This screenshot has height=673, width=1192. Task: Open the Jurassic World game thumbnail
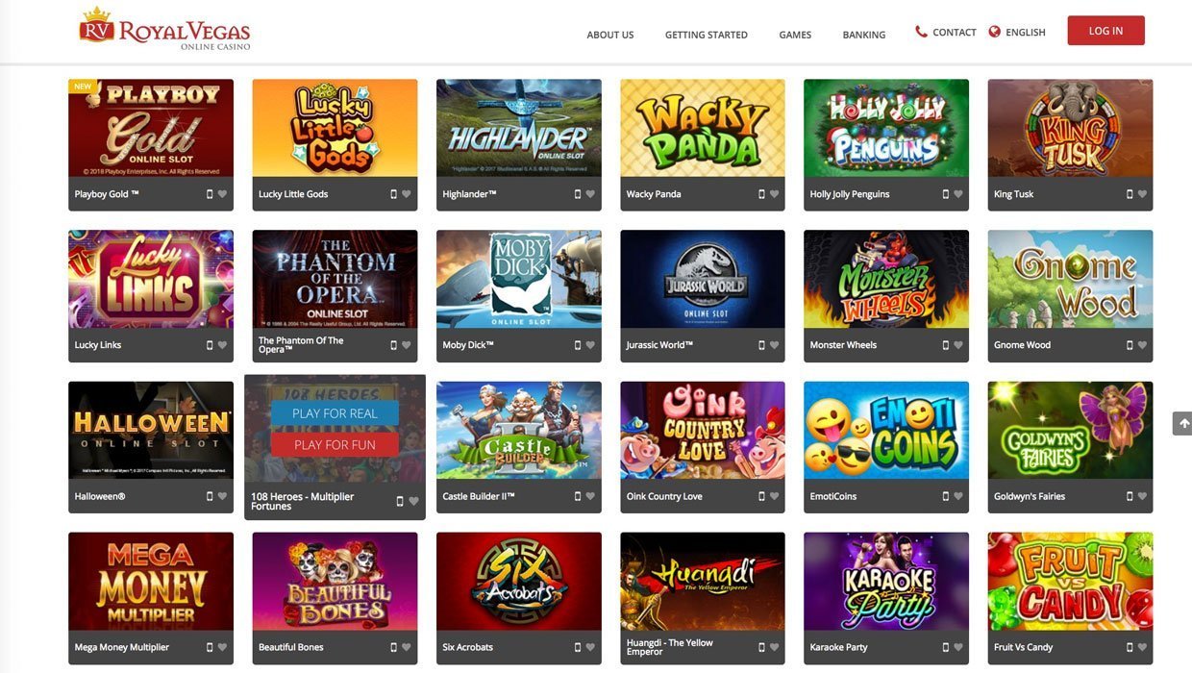pyautogui.click(x=703, y=279)
